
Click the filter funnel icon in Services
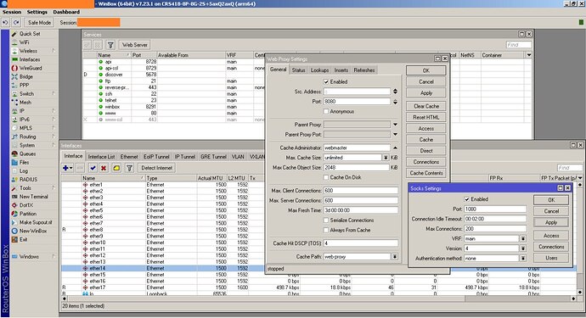click(110, 45)
